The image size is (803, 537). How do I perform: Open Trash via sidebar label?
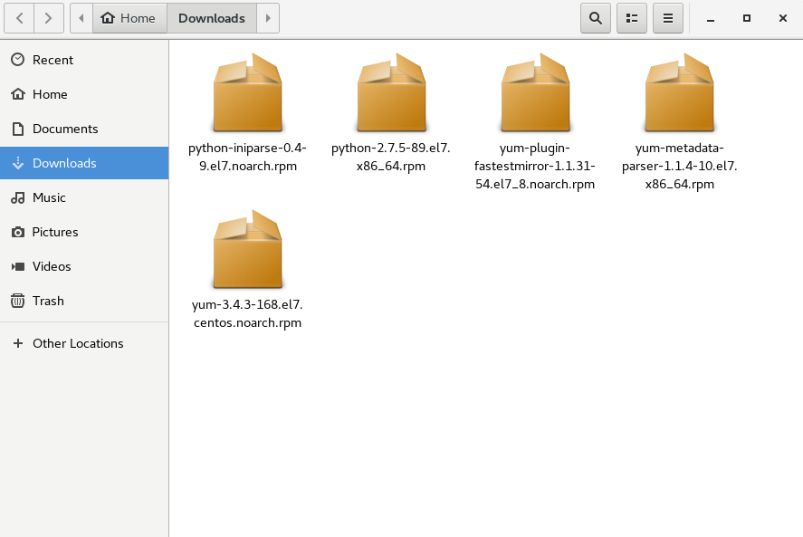(48, 301)
